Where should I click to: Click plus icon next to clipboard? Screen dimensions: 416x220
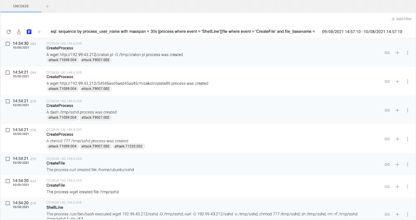coord(39,32)
